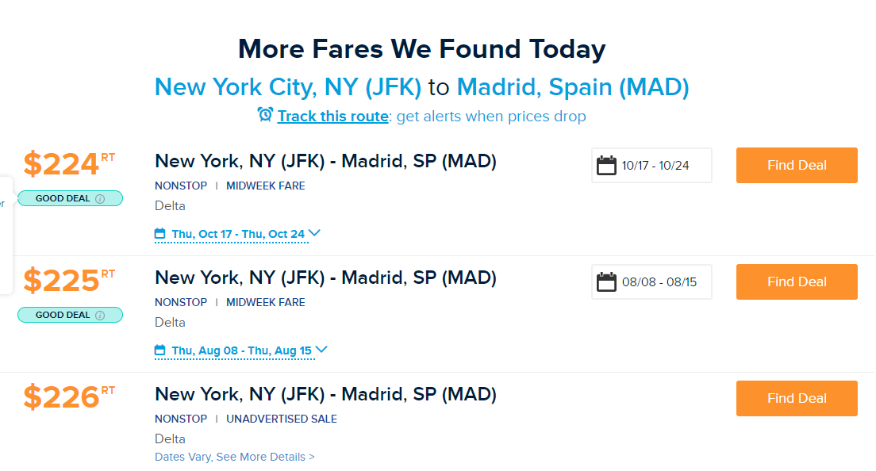Open Dates Vary, See More Details link
The width and height of the screenshot is (876, 471).
tap(235, 457)
